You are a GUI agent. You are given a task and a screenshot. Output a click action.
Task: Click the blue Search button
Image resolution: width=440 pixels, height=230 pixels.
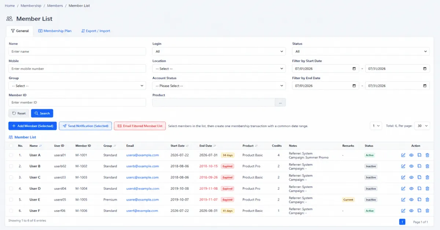click(x=42, y=113)
